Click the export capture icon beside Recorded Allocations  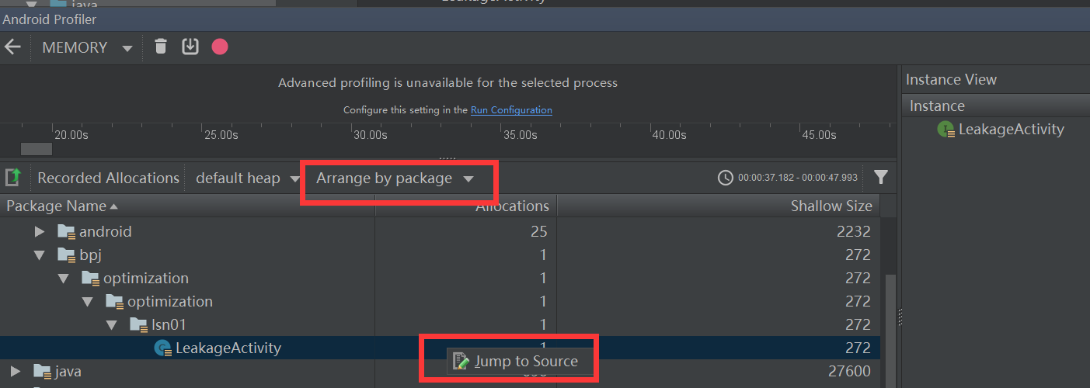(x=12, y=178)
